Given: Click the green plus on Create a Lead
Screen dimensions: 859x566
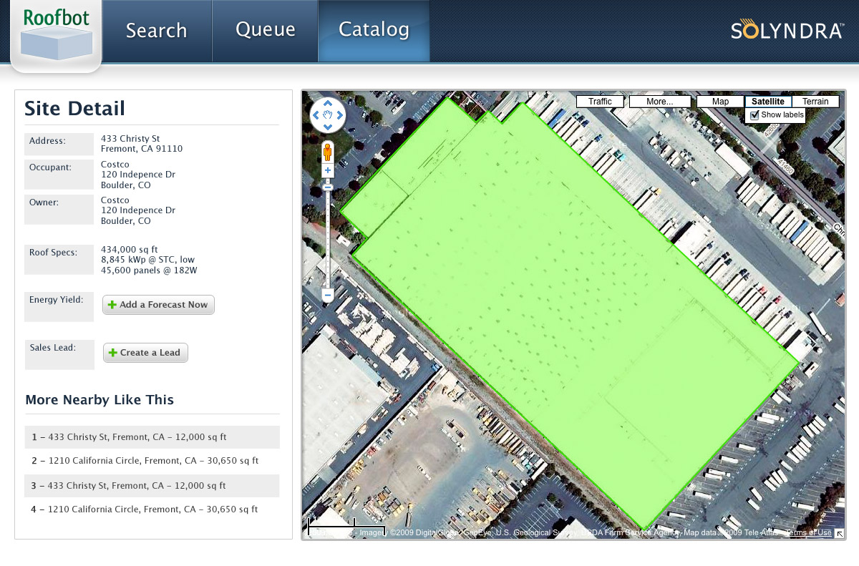Looking at the screenshot, I should [113, 353].
